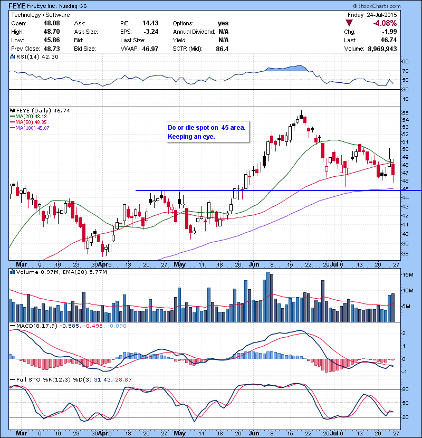Screen dimensions: 422x438
Task: Click the VWAP value 46.97
Action: click(x=150, y=49)
